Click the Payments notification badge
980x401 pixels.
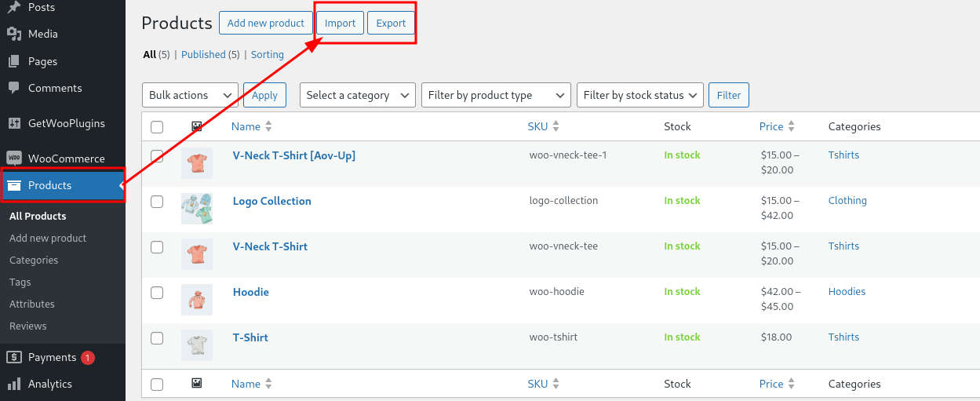[x=87, y=357]
